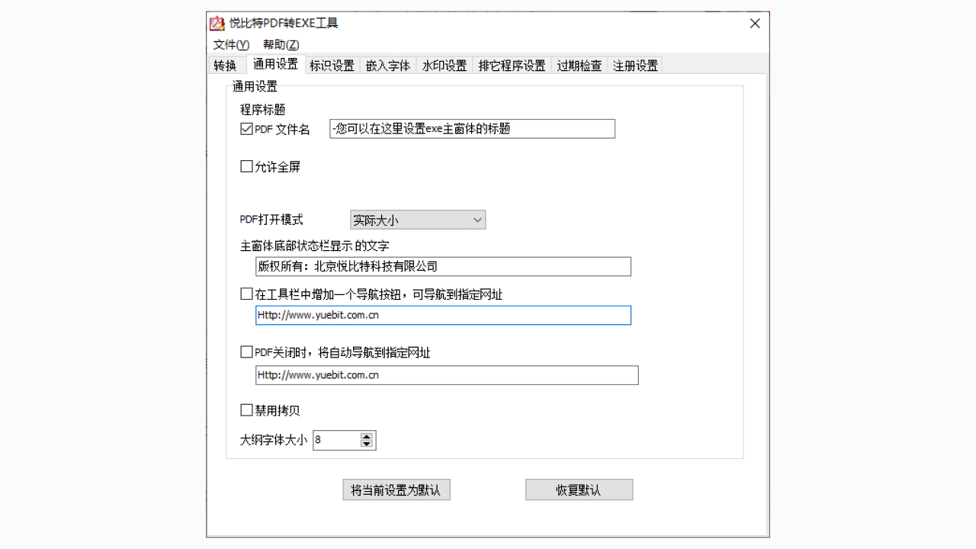Switch to the 注册设置 tab
The image size is (976, 549).
tap(634, 65)
